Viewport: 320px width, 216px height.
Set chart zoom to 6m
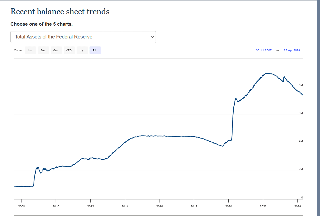coord(56,50)
